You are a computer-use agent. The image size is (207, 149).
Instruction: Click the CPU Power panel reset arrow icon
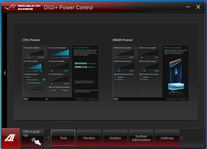point(26,99)
